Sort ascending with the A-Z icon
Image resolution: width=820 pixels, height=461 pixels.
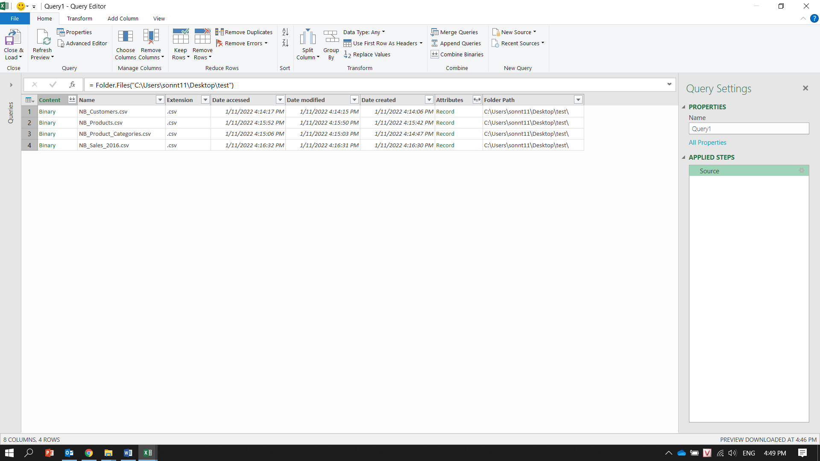[285, 32]
